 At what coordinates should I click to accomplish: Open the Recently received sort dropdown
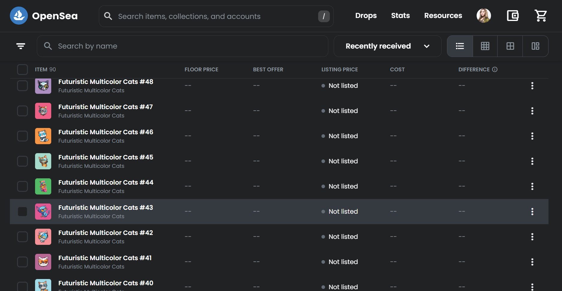pos(387,46)
